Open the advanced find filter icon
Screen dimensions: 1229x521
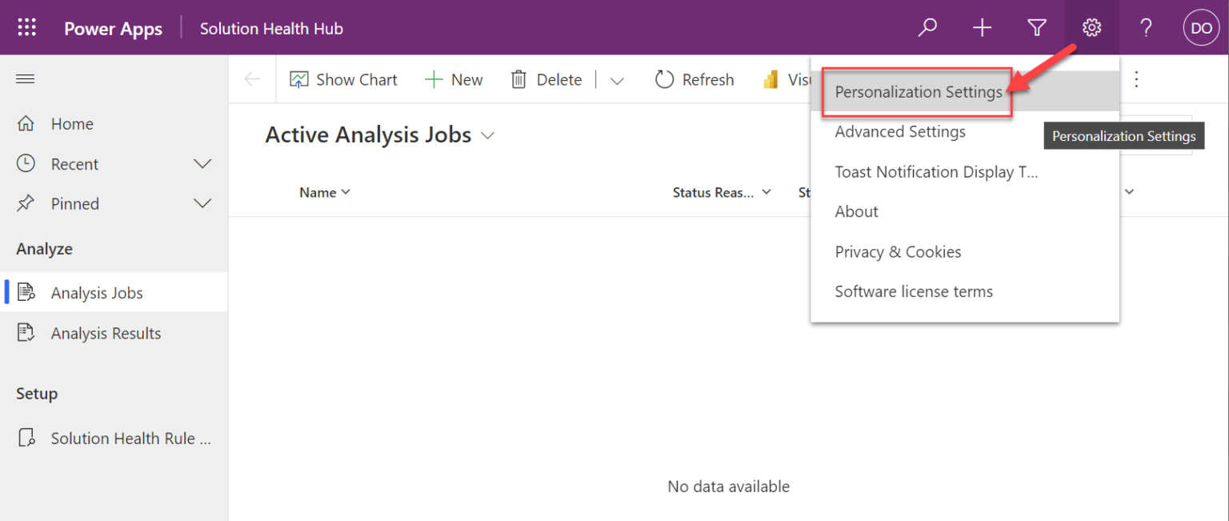pyautogui.click(x=1037, y=28)
